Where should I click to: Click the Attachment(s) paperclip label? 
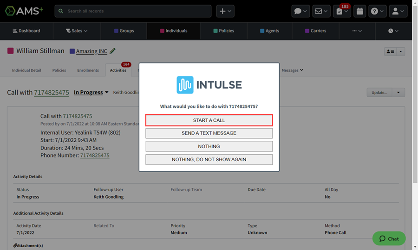(28, 245)
